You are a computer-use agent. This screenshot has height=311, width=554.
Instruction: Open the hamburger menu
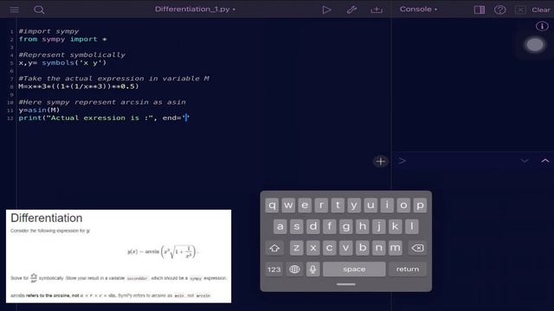pos(15,10)
